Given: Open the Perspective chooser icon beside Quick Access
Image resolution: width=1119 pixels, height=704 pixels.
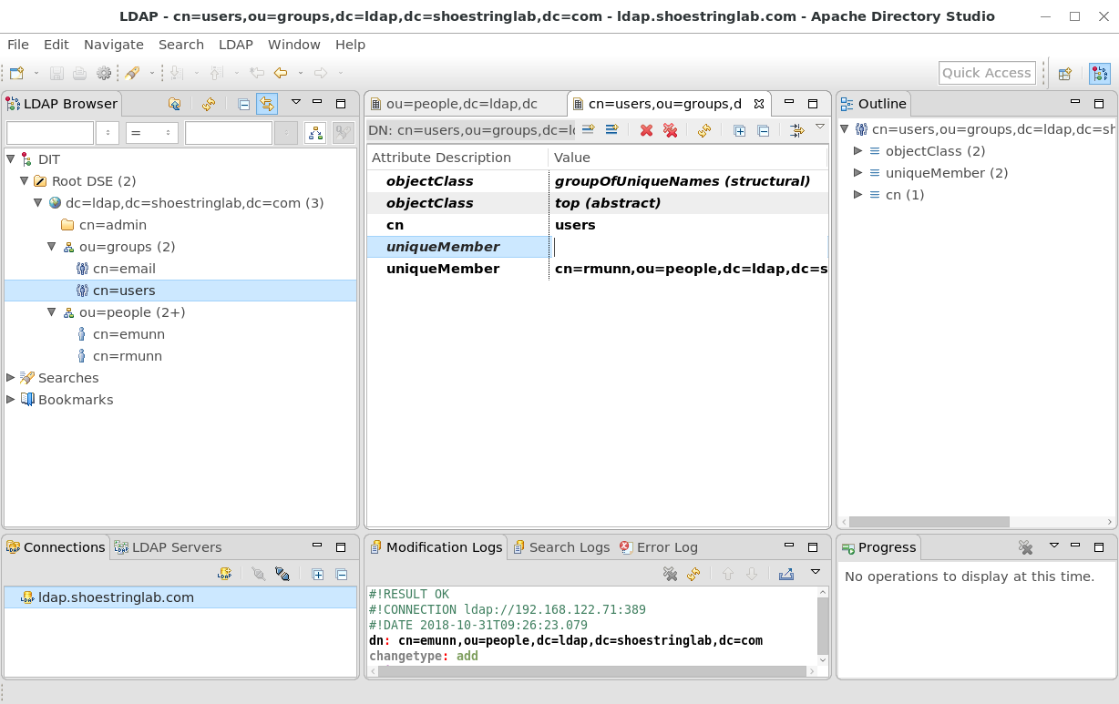Looking at the screenshot, I should click(x=1064, y=74).
